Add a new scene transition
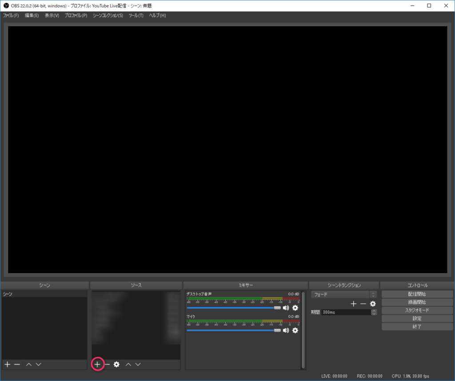 354,304
